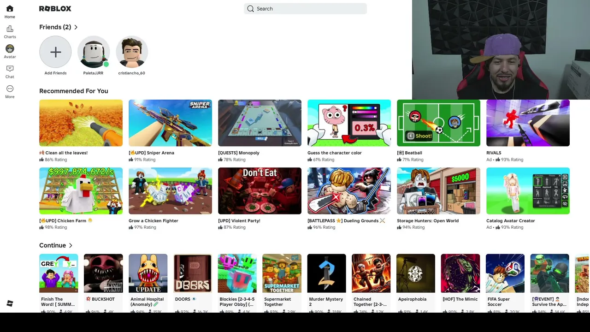Continue playing [HOF] The Mimic
This screenshot has height=332, width=590.
(460, 273)
